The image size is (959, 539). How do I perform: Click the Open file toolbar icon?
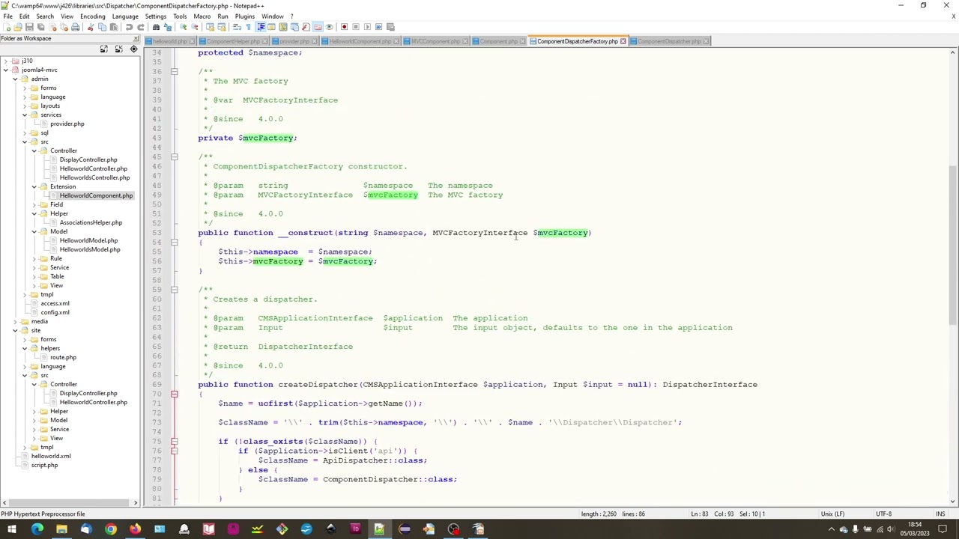click(x=17, y=27)
